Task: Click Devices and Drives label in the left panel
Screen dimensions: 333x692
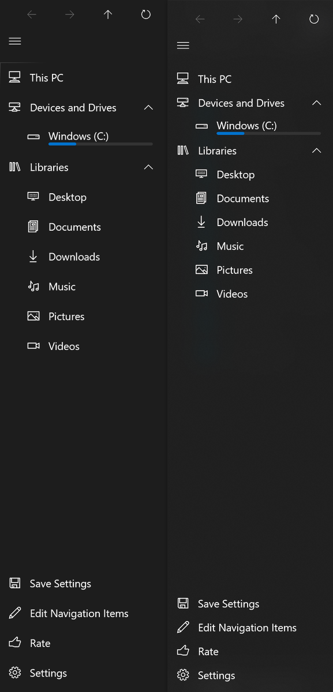Action: (x=73, y=108)
